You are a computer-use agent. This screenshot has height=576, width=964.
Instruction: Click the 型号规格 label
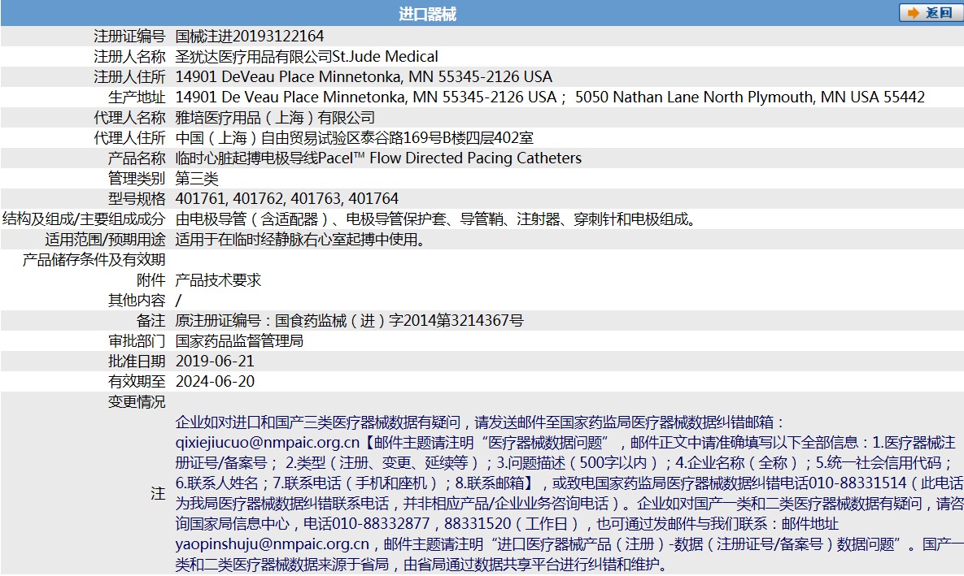coord(137,198)
